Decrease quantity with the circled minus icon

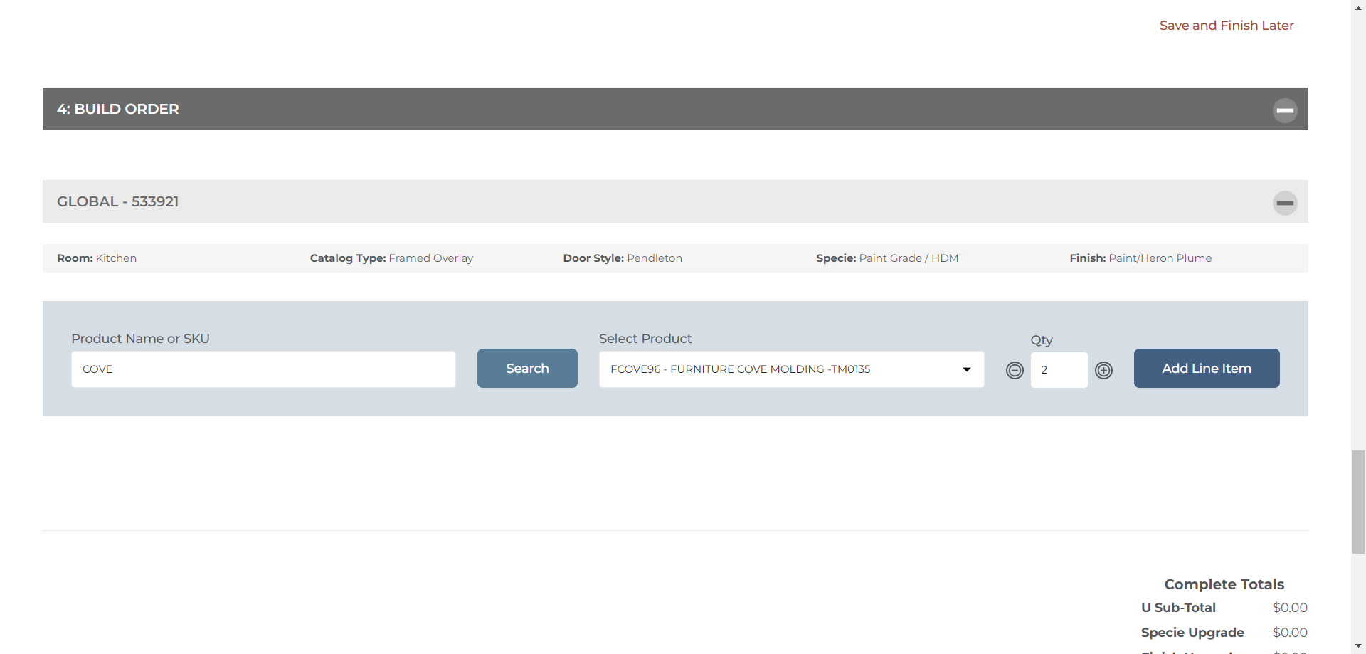coord(1015,370)
